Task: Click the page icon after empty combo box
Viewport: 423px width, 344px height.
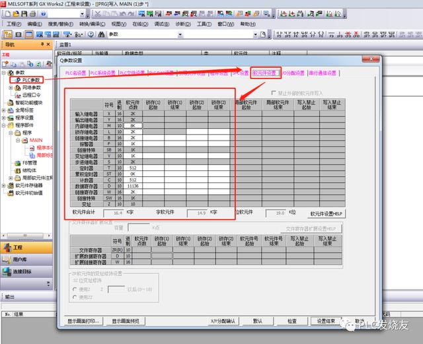Action: point(263,34)
